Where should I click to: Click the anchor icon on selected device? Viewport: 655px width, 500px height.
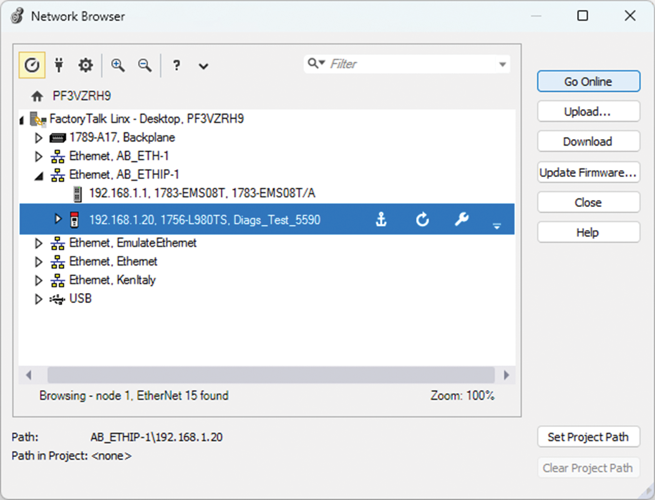pyautogui.click(x=381, y=219)
